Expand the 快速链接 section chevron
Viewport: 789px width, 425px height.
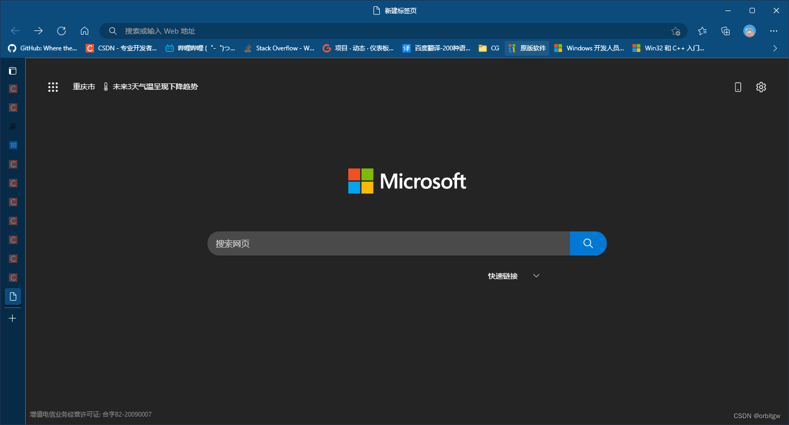pos(536,275)
